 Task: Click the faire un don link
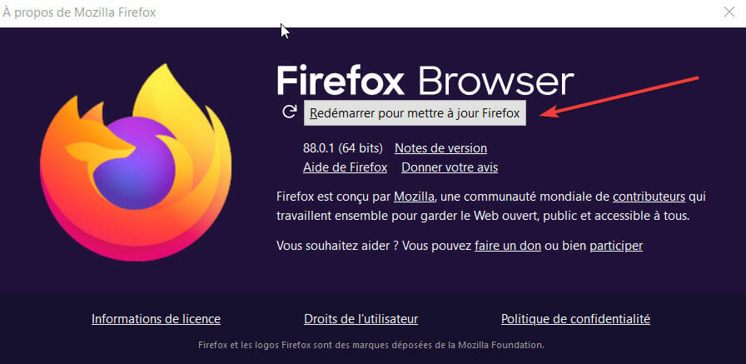click(508, 246)
